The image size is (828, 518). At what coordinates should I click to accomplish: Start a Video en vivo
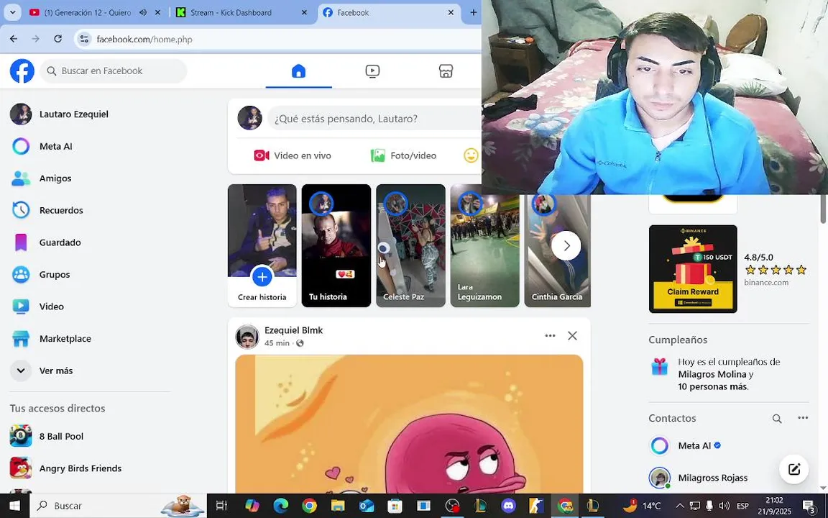tap(293, 155)
